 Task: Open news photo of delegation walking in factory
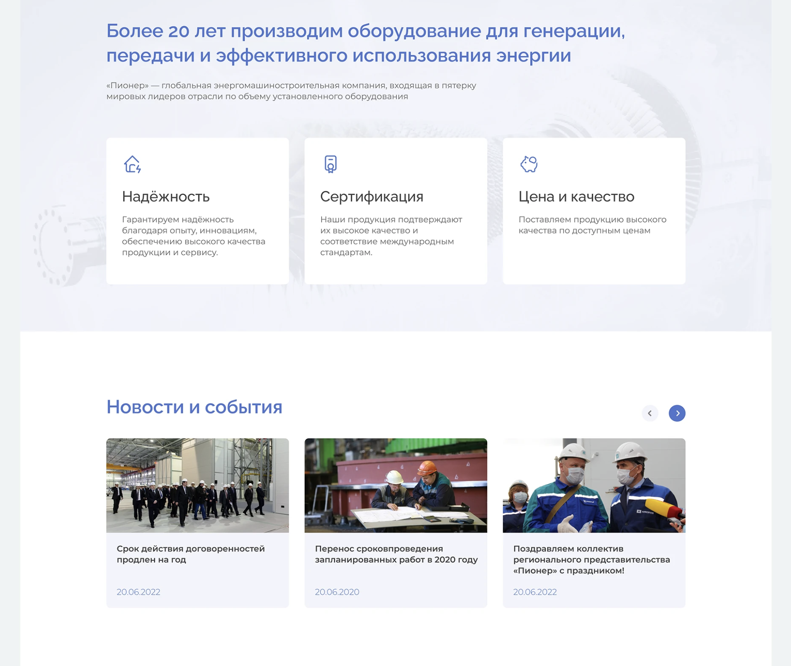198,486
